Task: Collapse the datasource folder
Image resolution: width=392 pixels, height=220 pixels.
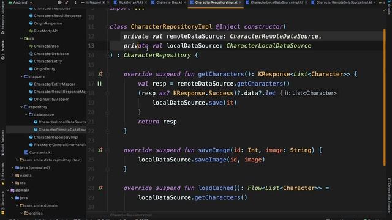Action: 26,114
